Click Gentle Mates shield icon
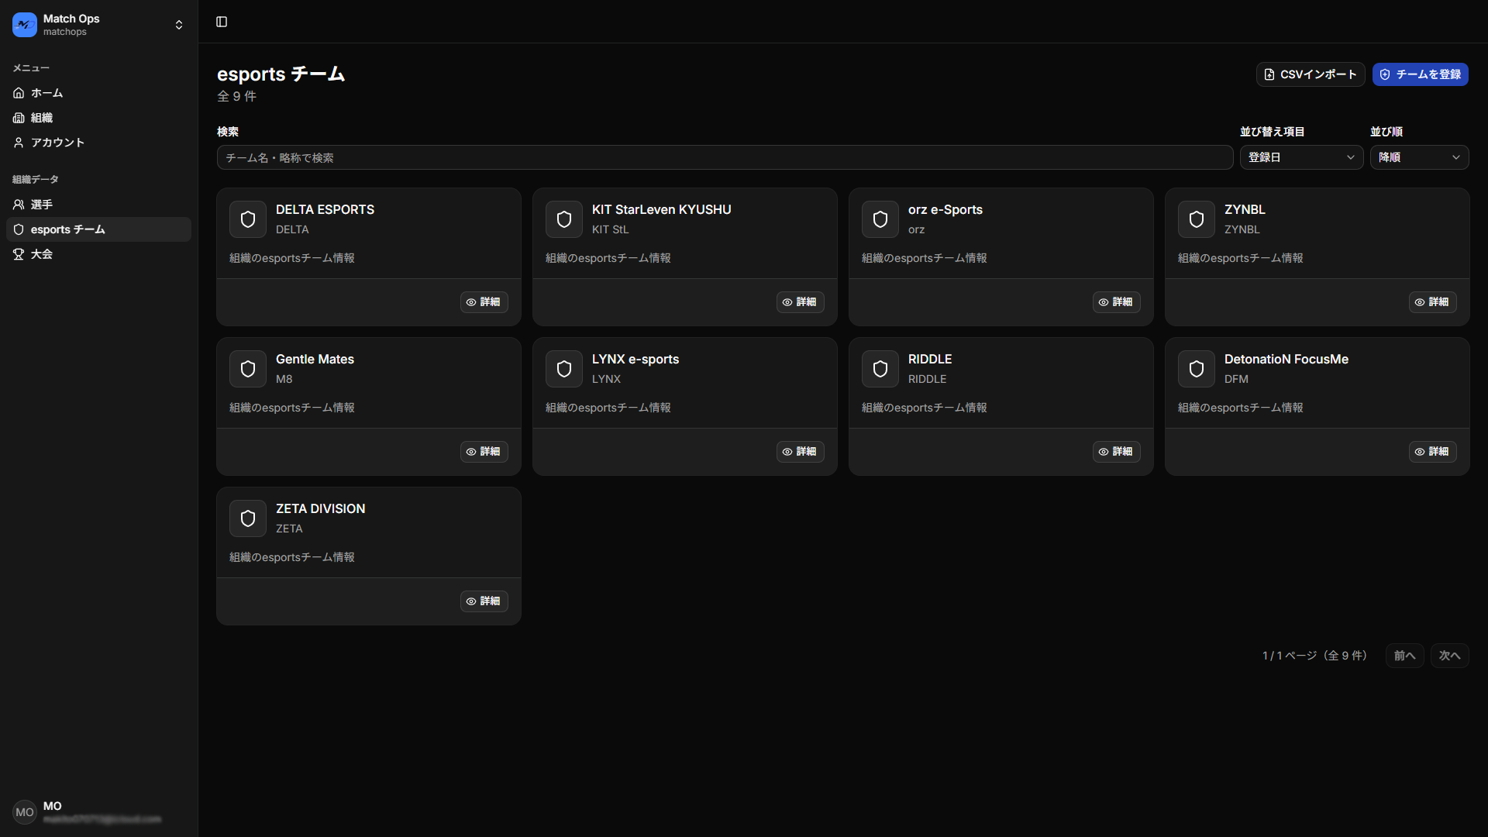Viewport: 1488px width, 837px height. pos(248,369)
